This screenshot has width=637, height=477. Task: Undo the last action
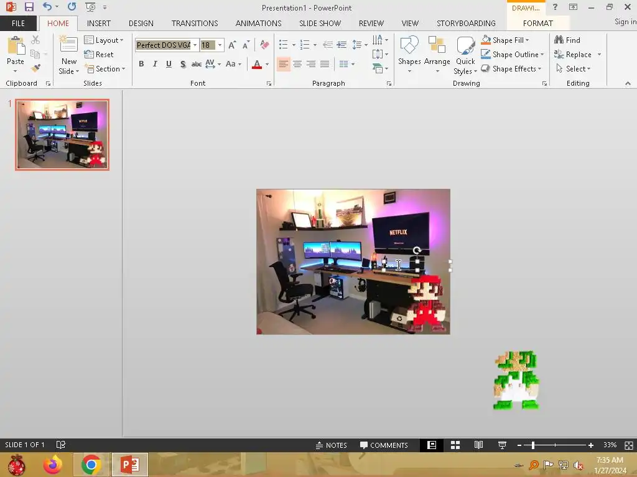click(47, 7)
